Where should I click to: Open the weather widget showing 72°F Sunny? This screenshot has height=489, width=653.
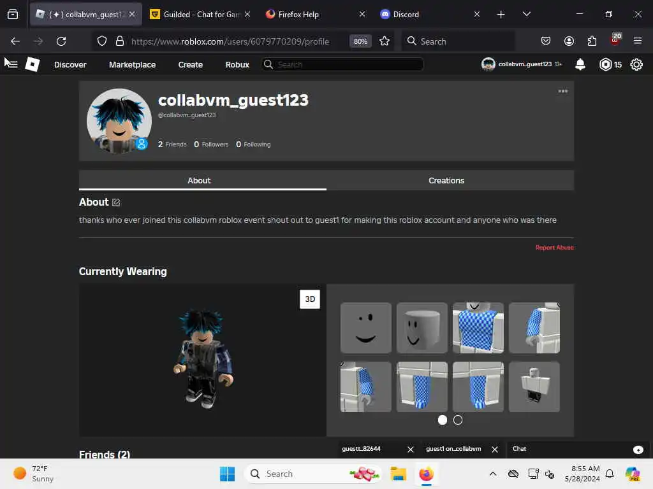click(34, 474)
